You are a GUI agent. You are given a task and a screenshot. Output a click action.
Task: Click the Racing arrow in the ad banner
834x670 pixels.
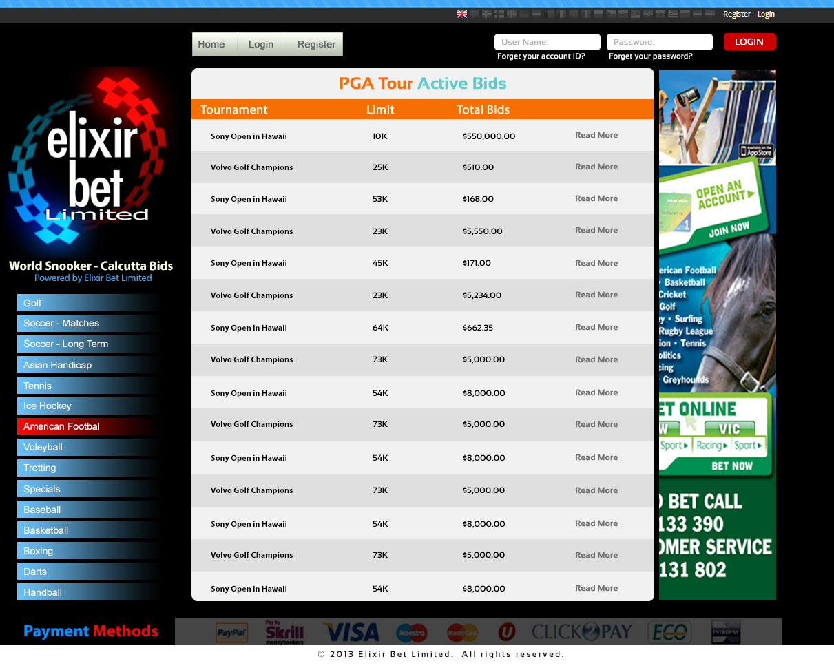[711, 446]
